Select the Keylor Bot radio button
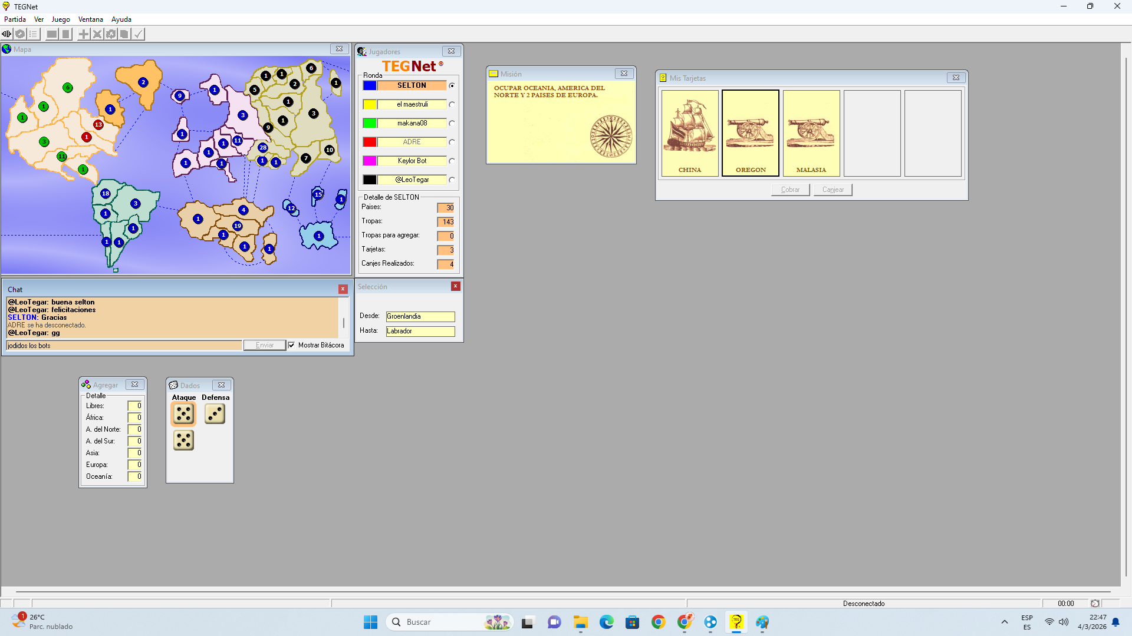Image resolution: width=1132 pixels, height=636 pixels. pyautogui.click(x=452, y=161)
